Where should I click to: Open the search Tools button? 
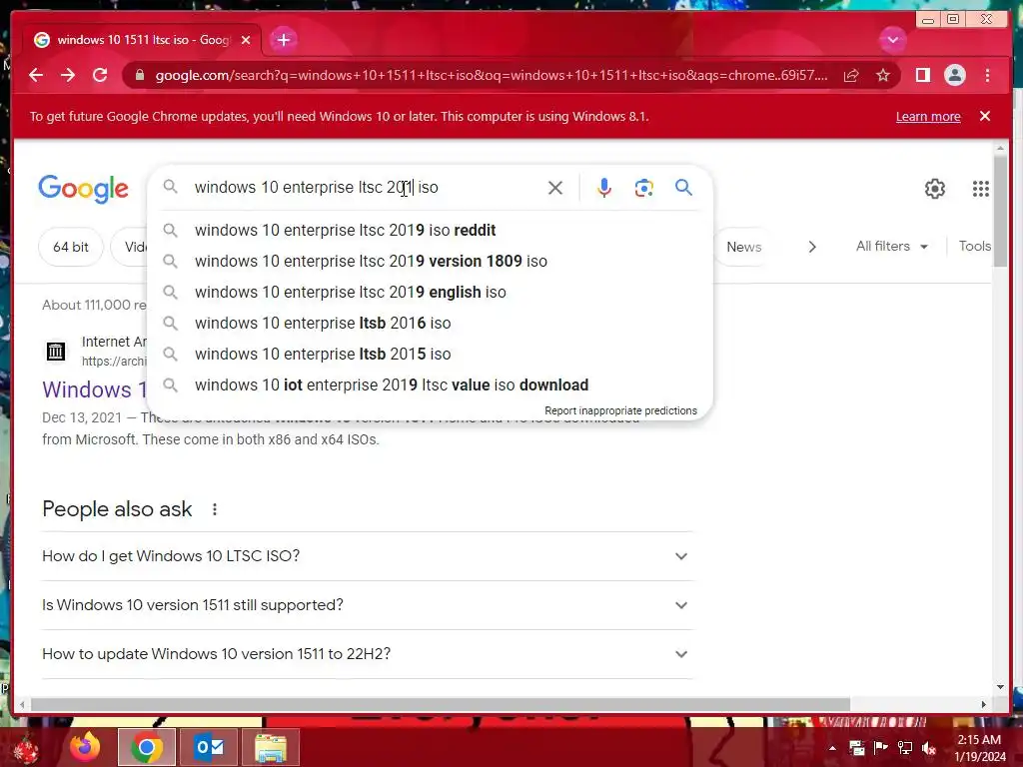click(975, 247)
